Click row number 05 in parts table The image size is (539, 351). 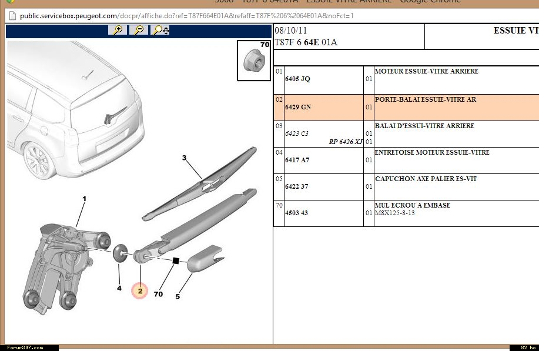[279, 179]
